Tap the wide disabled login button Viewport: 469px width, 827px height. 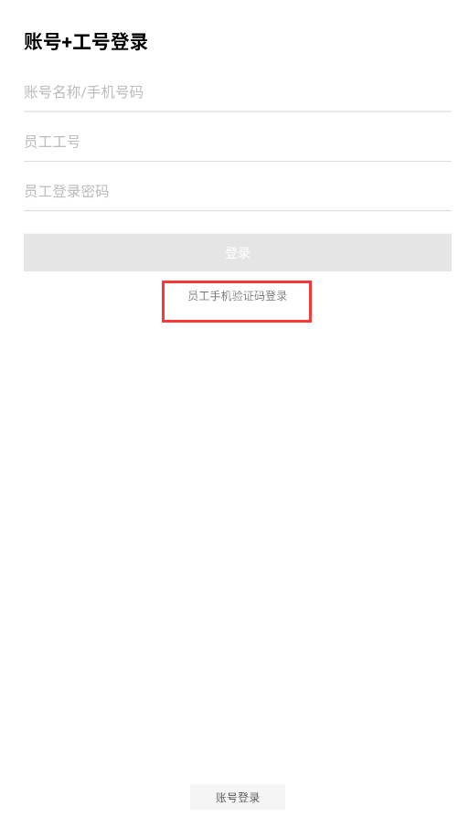click(238, 252)
